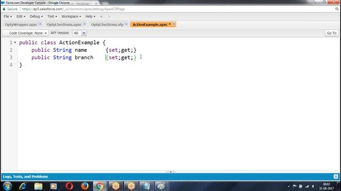Viewport: 341px width, 191px height.
Task: Launch Firefox from the taskbar
Action: pyautogui.click(x=85, y=186)
